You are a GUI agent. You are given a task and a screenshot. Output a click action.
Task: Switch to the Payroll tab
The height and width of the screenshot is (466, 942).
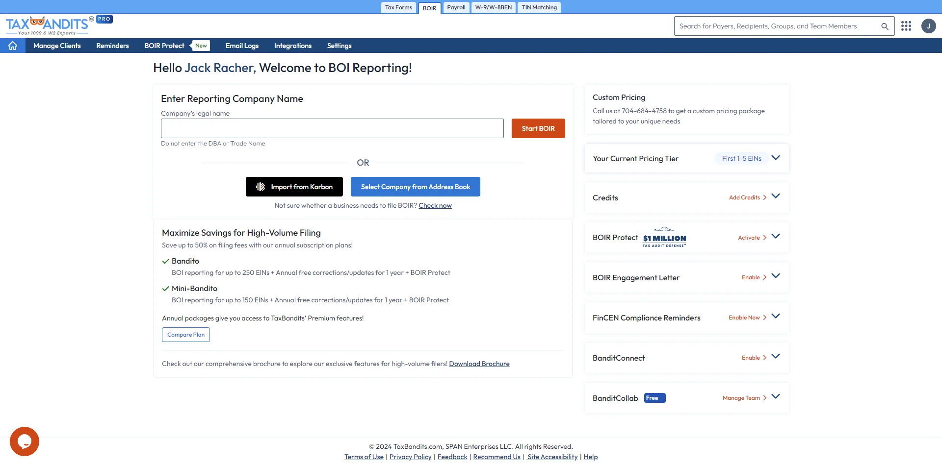456,7
